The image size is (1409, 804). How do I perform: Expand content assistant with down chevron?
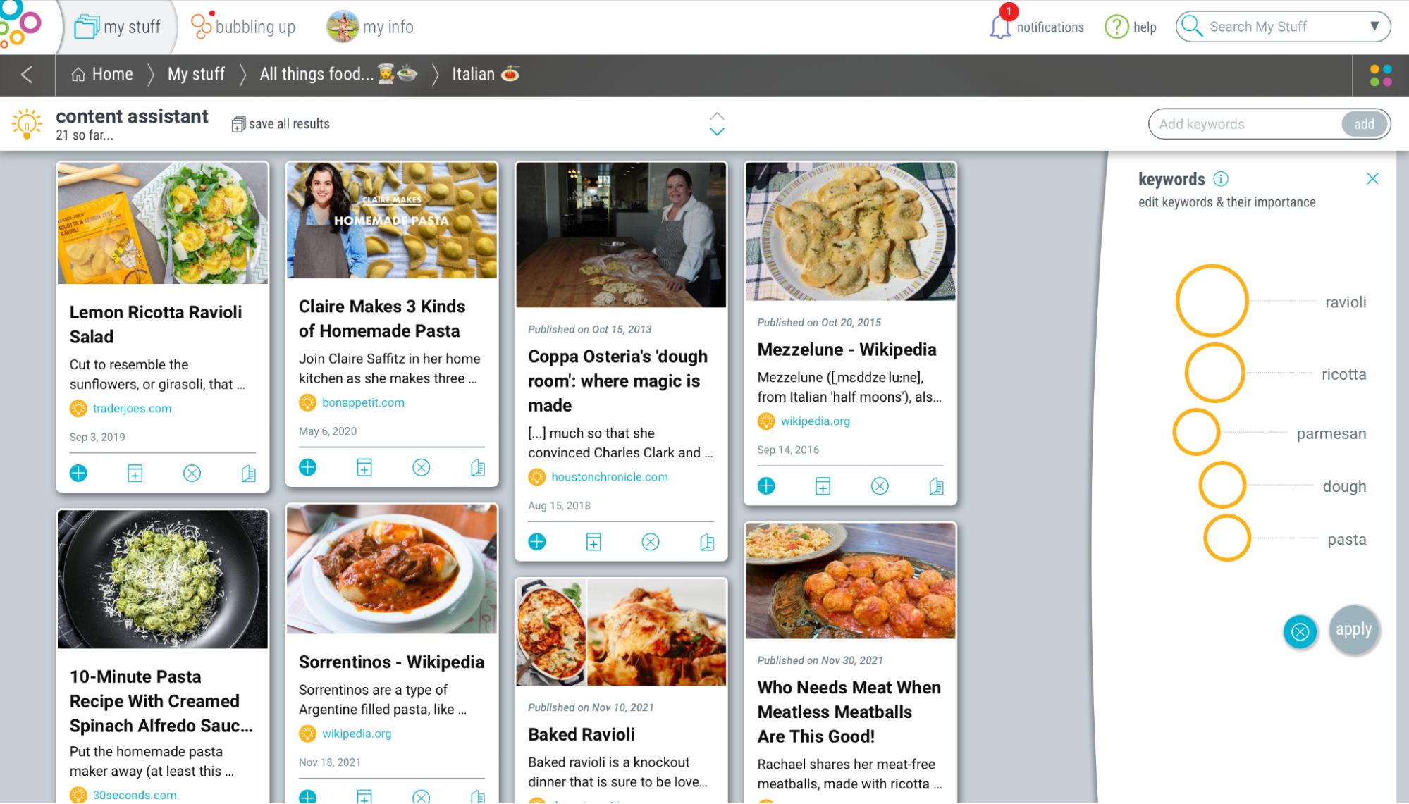(717, 132)
